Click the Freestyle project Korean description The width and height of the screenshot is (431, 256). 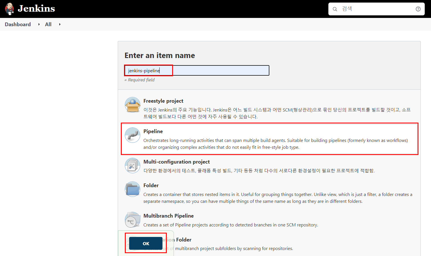pyautogui.click(x=277, y=113)
